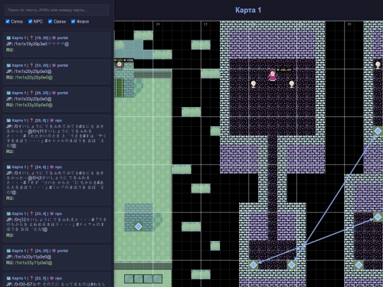This screenshot has height=287, width=383.
Task: Click the coordinate label next to the wizard sprite
Action: click(284, 70)
